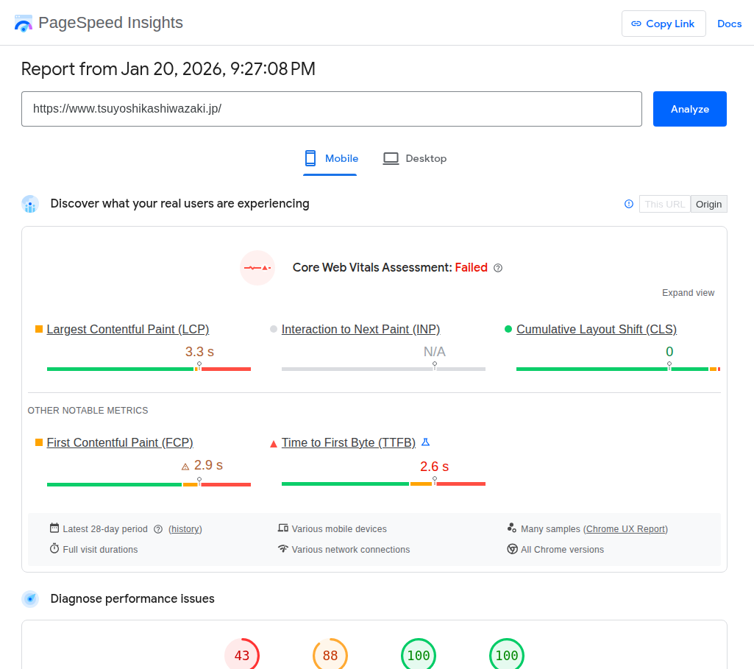754x669 pixels.
Task: Click the PageSpeed Insights rainbow gauge logo
Action: tap(23, 23)
